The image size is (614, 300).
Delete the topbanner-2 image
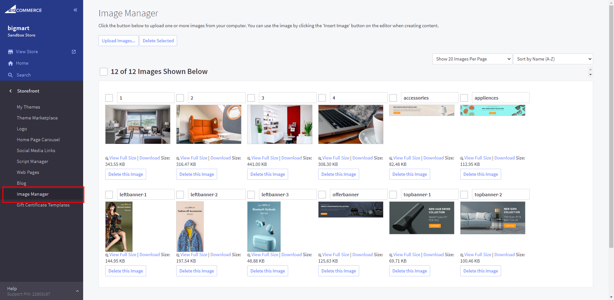480,271
